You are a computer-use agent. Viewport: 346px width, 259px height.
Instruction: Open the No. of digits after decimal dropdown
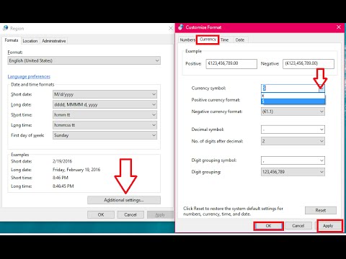[293, 141]
